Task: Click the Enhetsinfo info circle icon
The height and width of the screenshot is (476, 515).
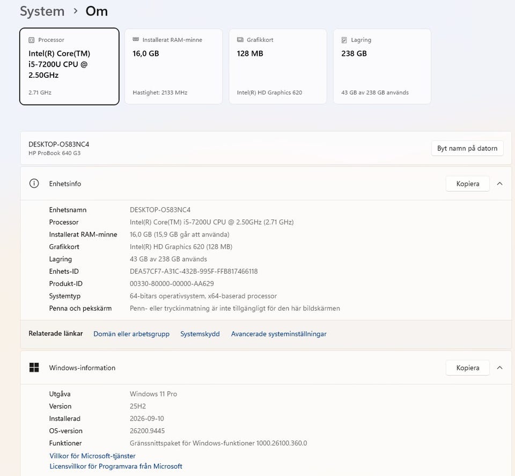Action: click(34, 184)
